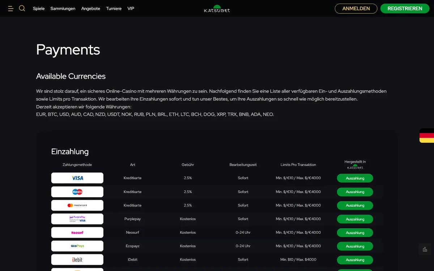Click the search magnifier icon
Image resolution: width=434 pixels, height=271 pixels.
[x=22, y=8]
